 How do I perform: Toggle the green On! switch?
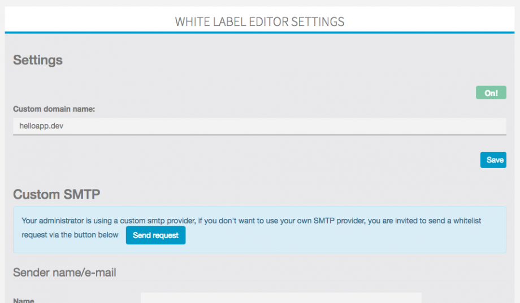tap(491, 93)
